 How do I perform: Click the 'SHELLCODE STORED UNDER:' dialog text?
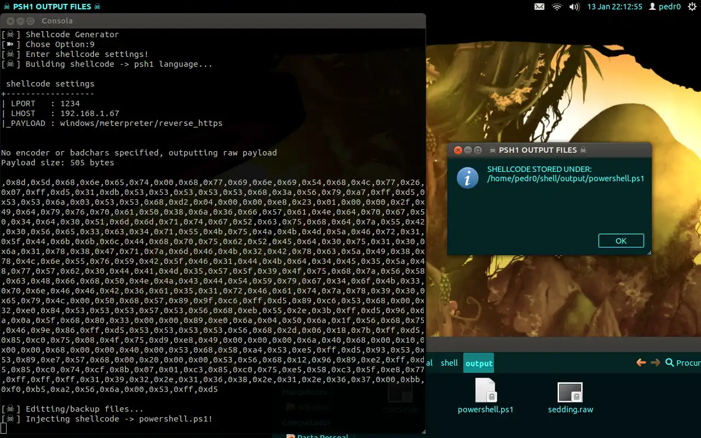539,169
